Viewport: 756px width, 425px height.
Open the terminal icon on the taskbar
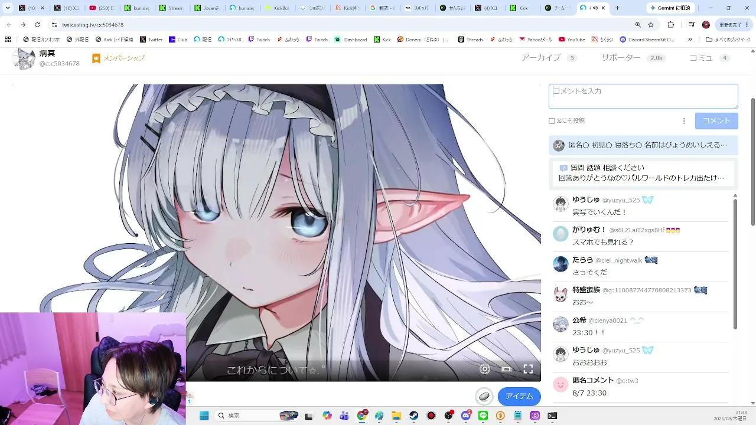coord(552,416)
